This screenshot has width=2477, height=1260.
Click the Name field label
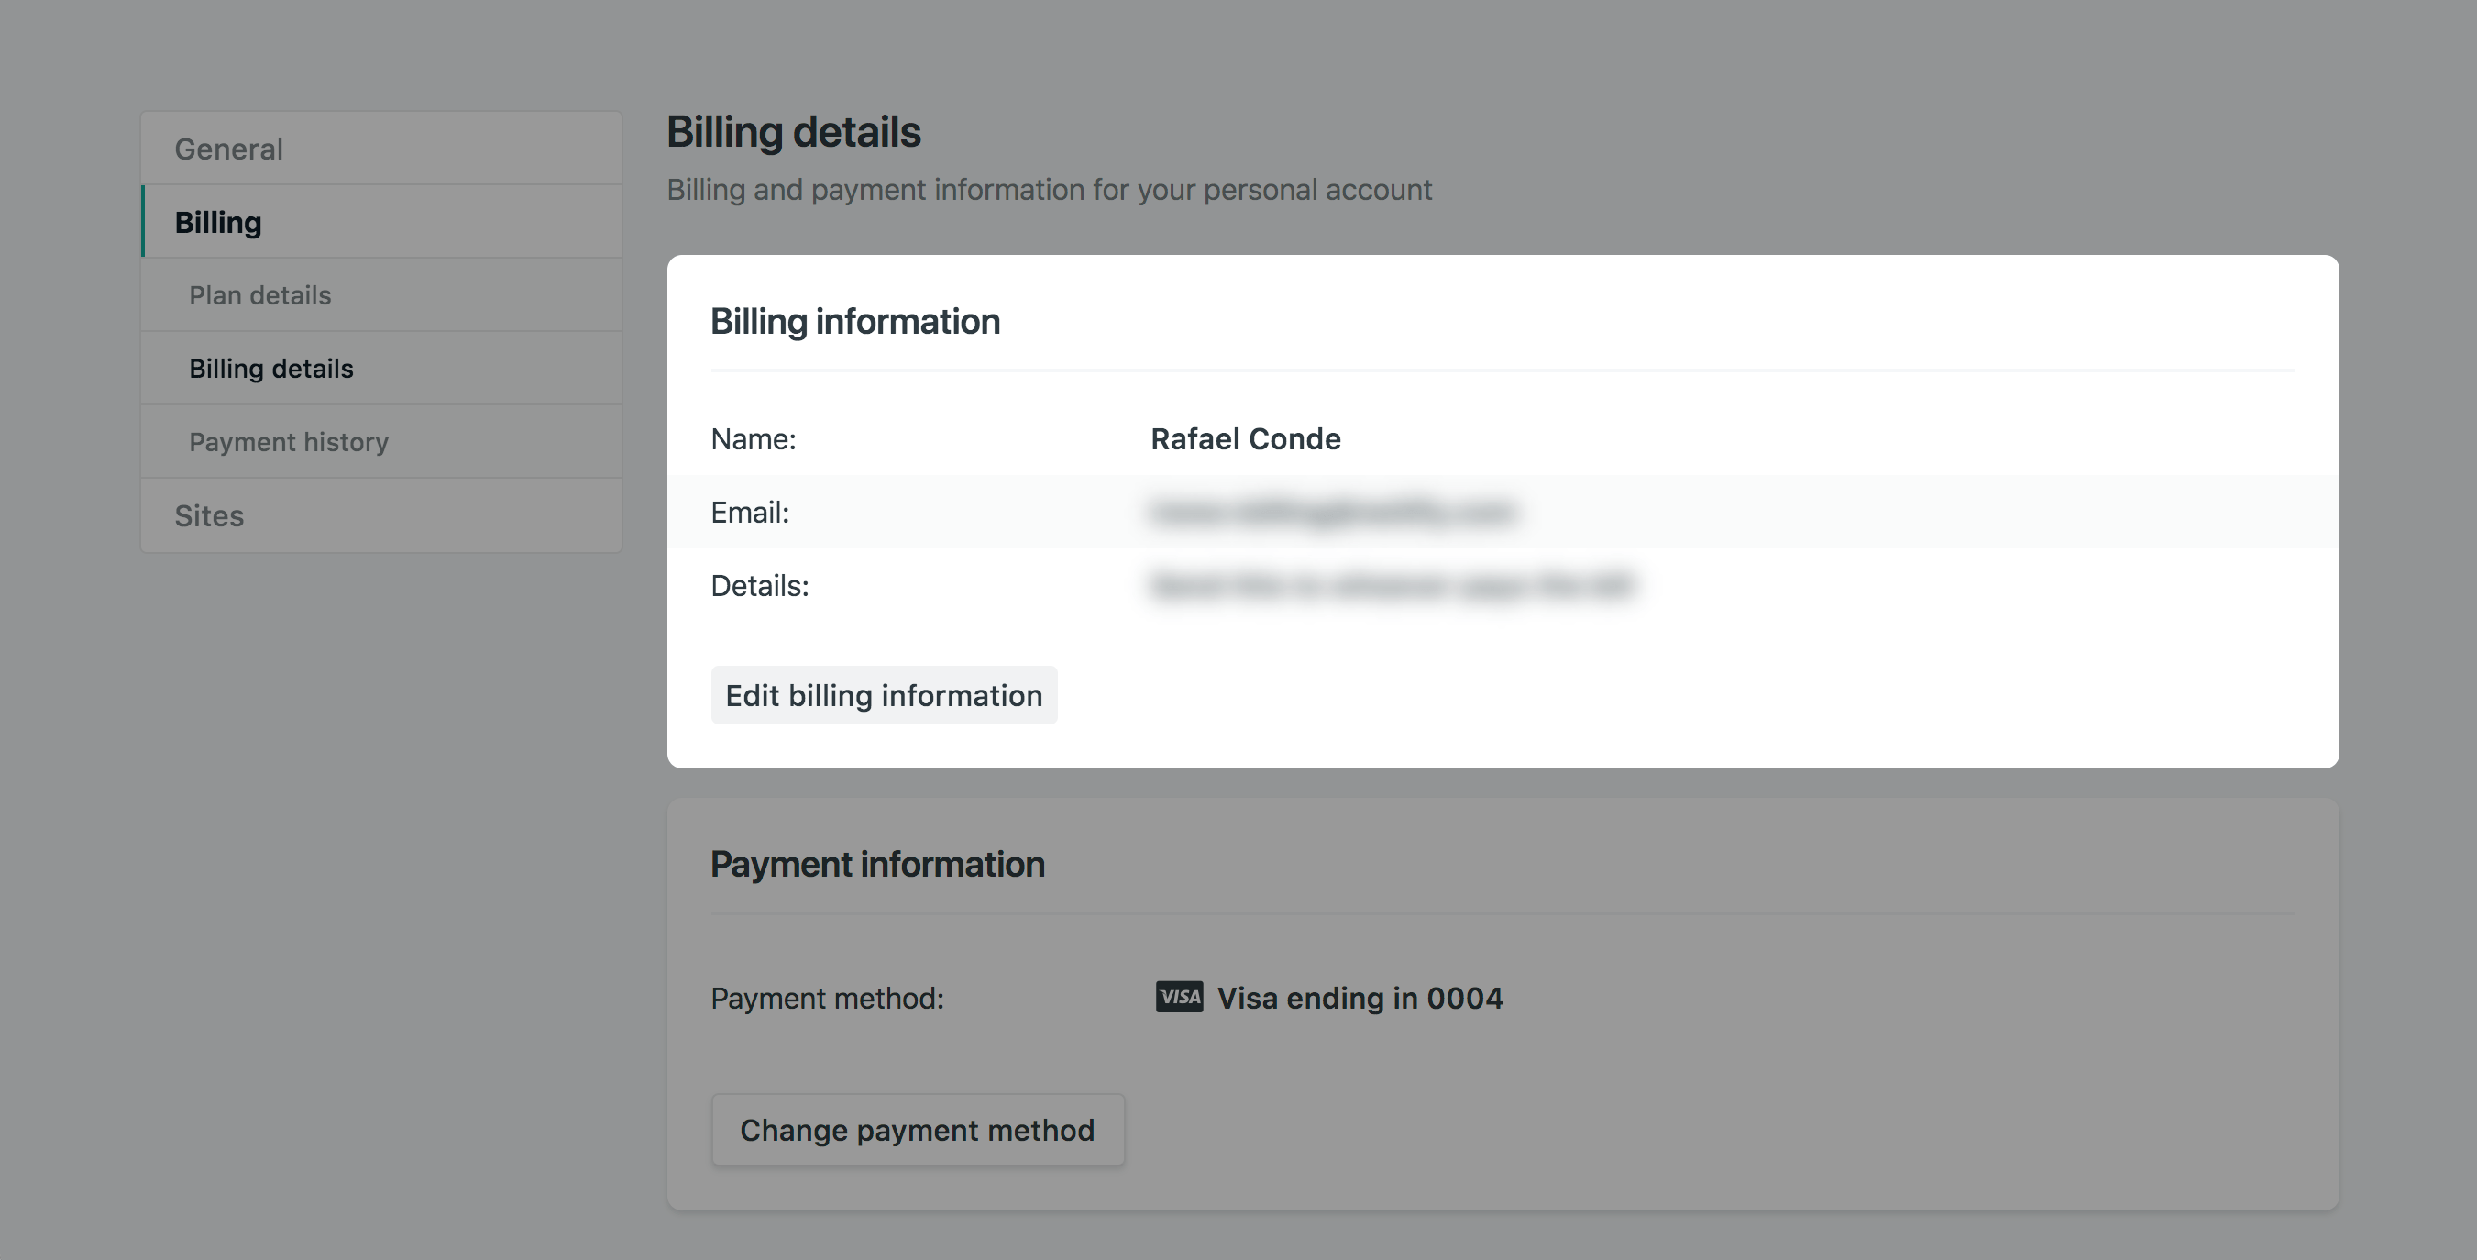click(753, 439)
